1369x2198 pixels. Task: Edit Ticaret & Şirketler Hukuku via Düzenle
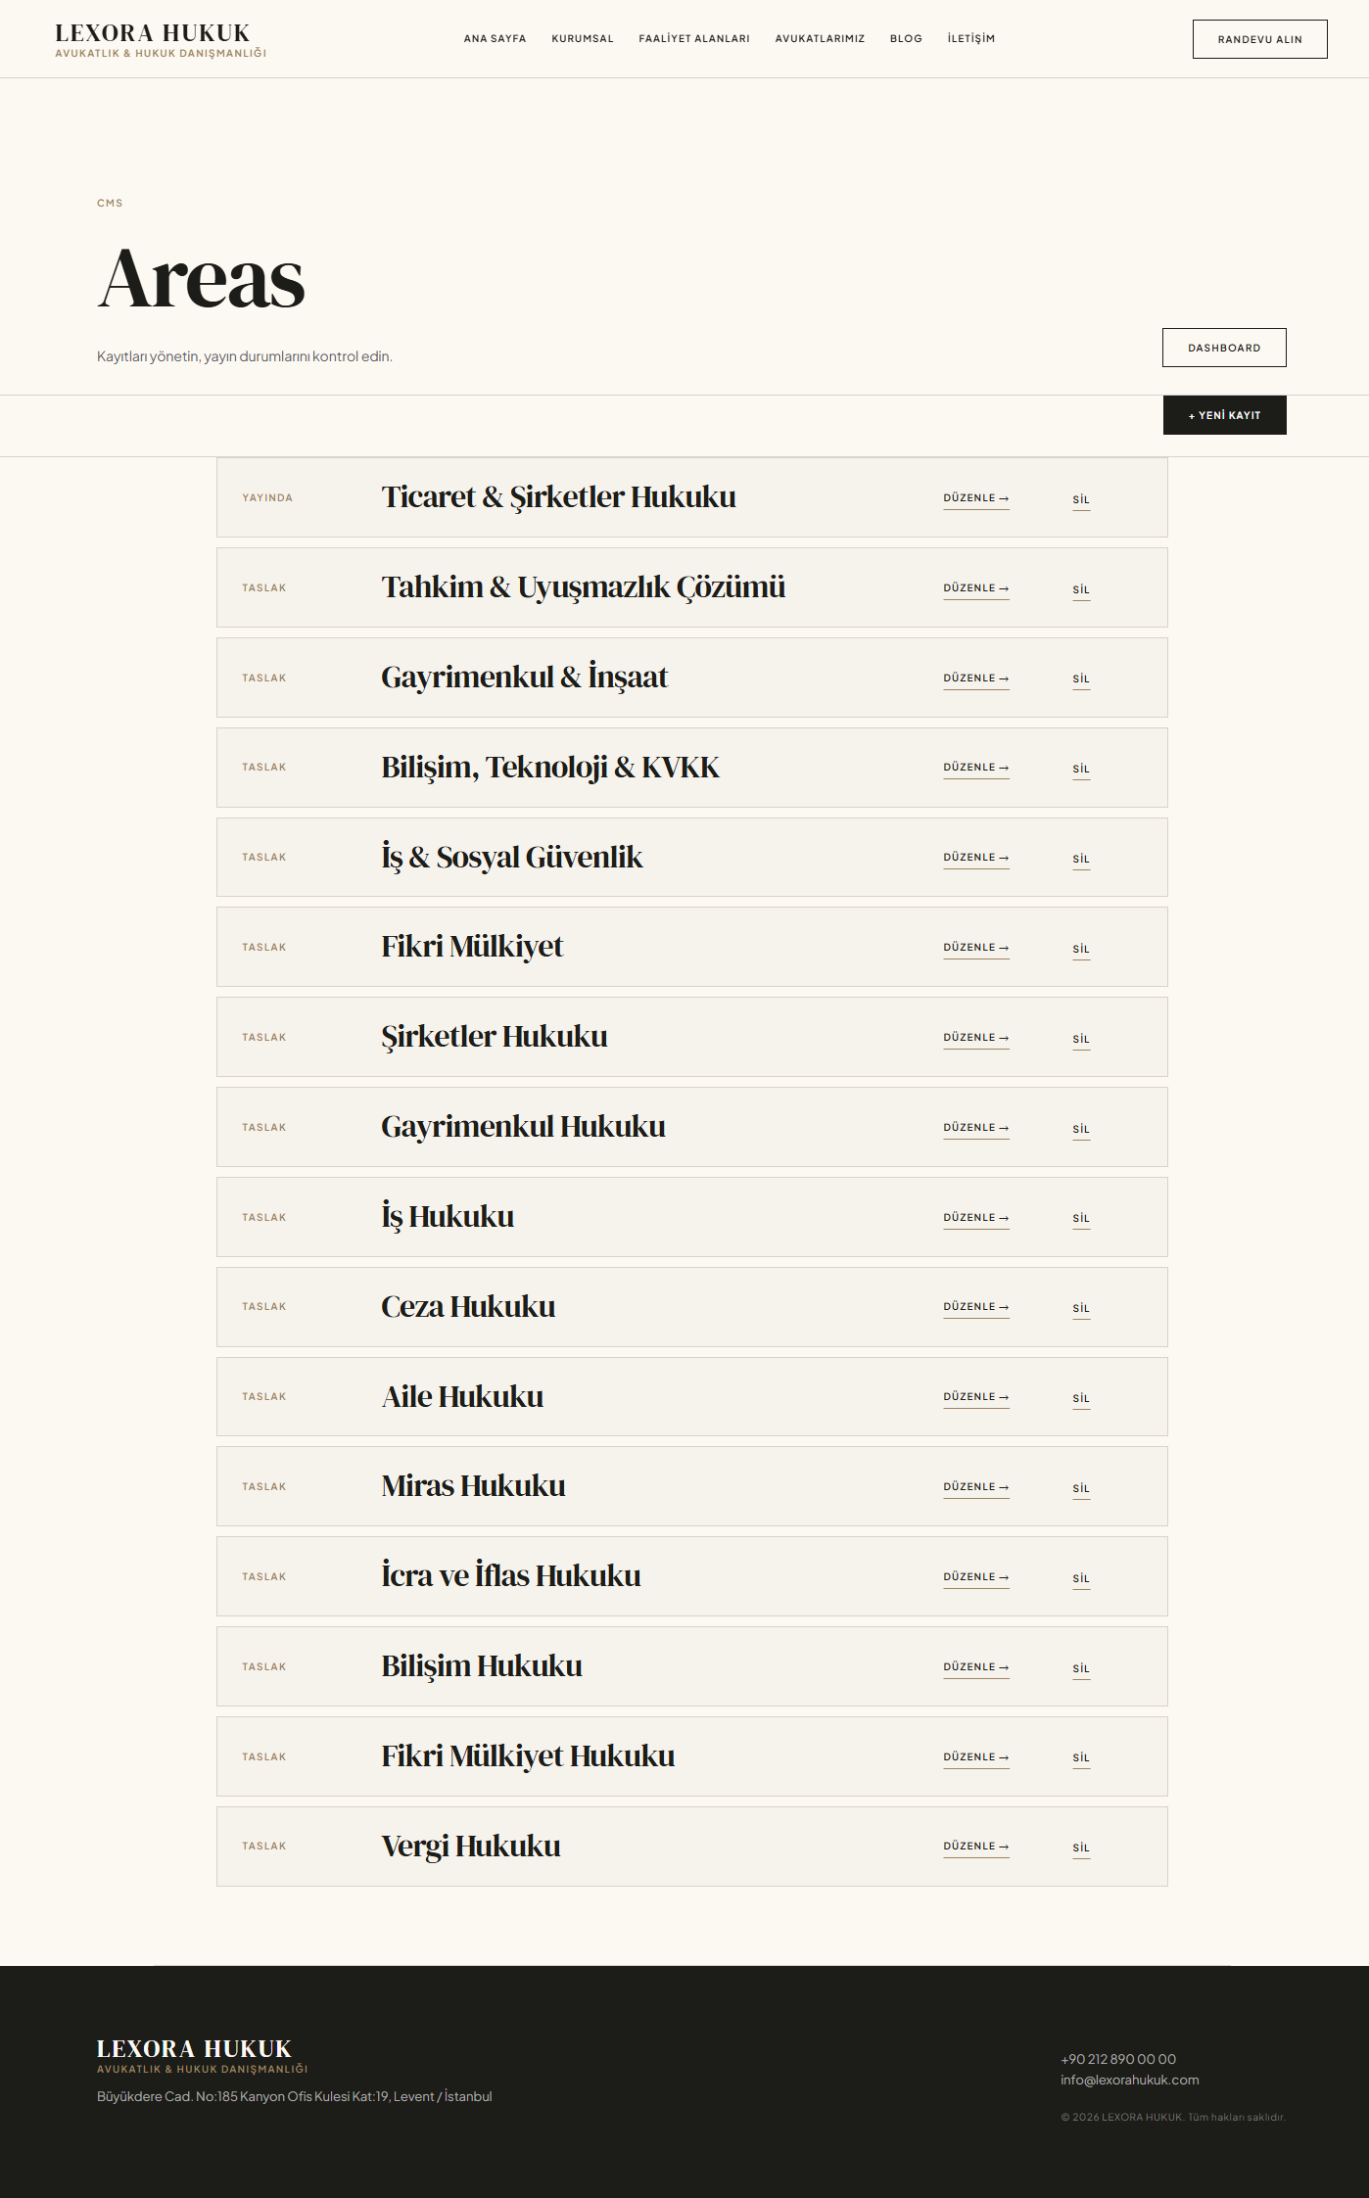(x=976, y=498)
